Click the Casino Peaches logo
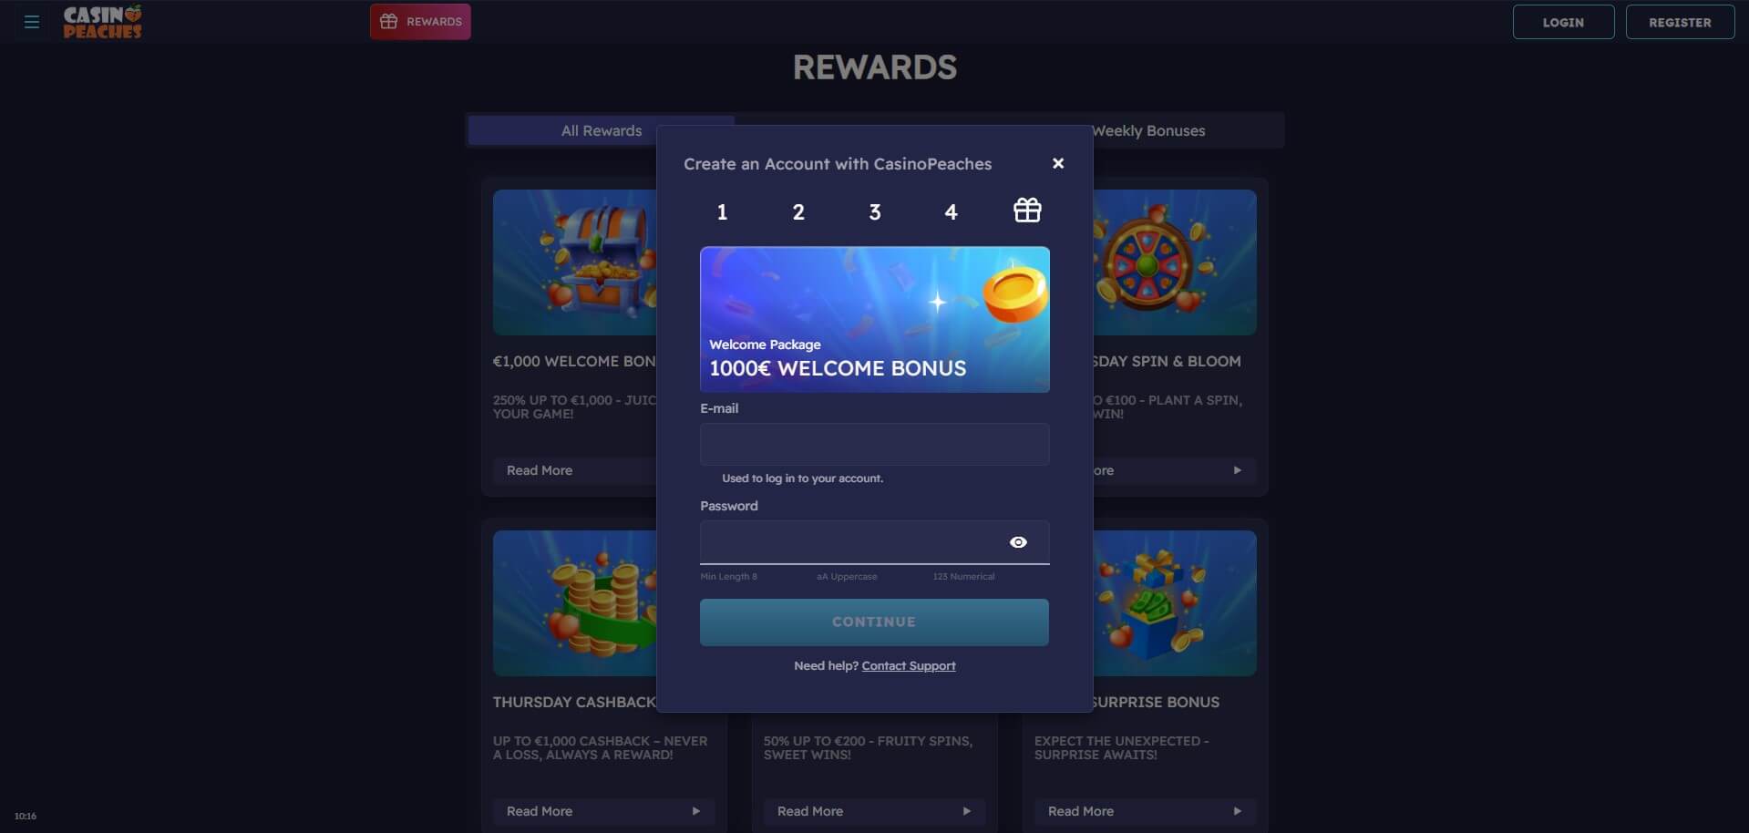This screenshot has height=833, width=1749. [102, 22]
